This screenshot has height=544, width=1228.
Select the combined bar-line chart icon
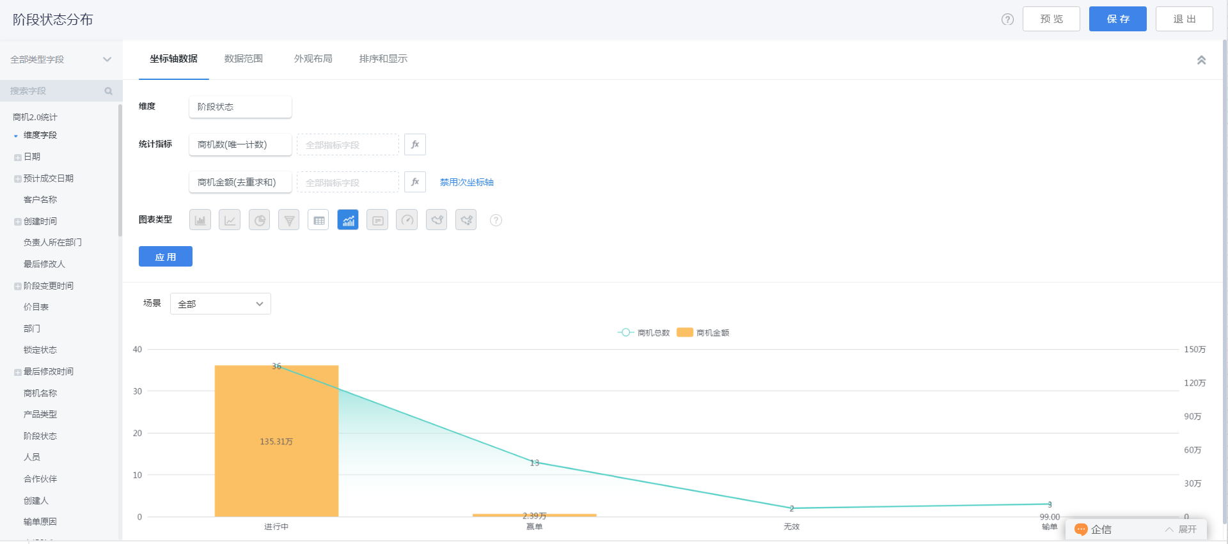coord(348,220)
